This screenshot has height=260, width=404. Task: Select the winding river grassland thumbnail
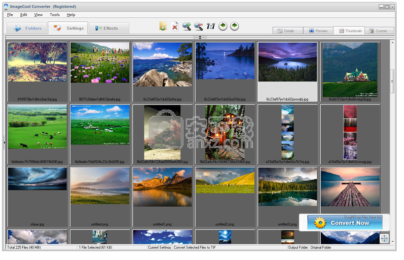pos(100,134)
